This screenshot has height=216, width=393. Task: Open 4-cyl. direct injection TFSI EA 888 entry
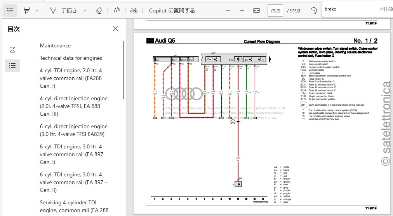pyautogui.click(x=74, y=106)
